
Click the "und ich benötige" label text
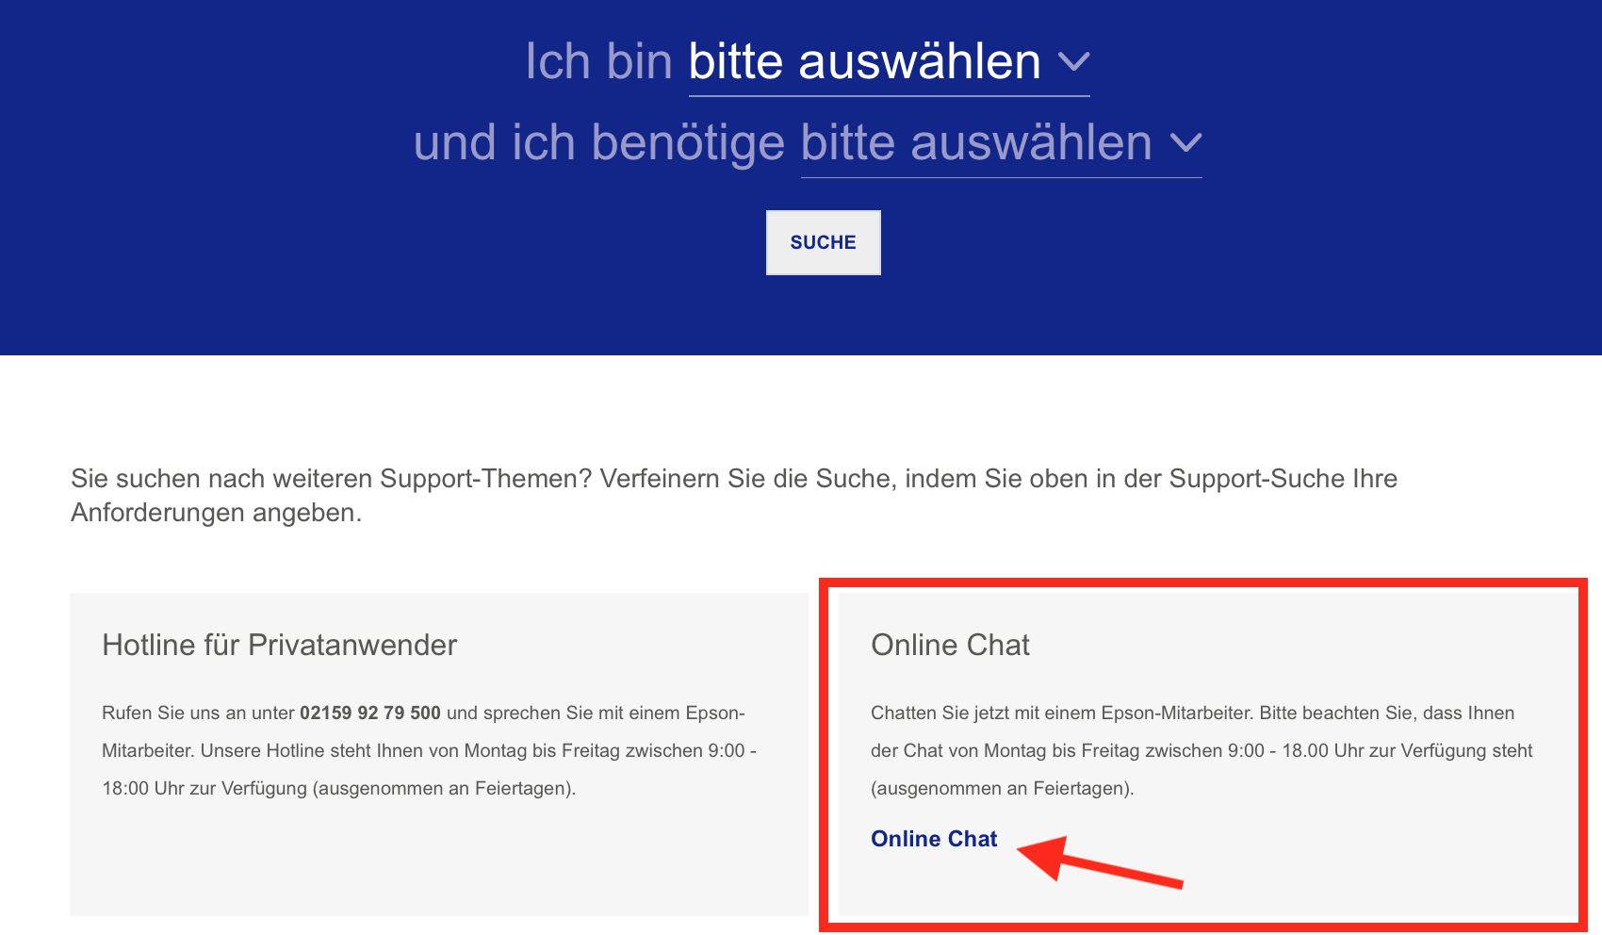(x=598, y=143)
